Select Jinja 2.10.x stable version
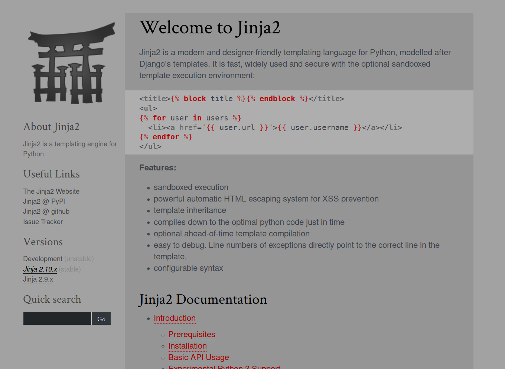The width and height of the screenshot is (505, 369). (40, 269)
